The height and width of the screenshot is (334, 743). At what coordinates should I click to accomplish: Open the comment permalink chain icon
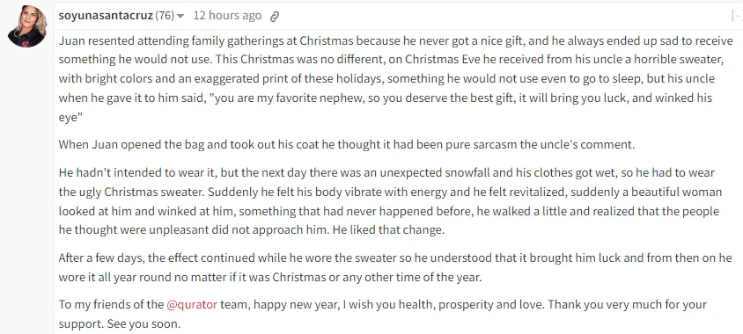275,17
